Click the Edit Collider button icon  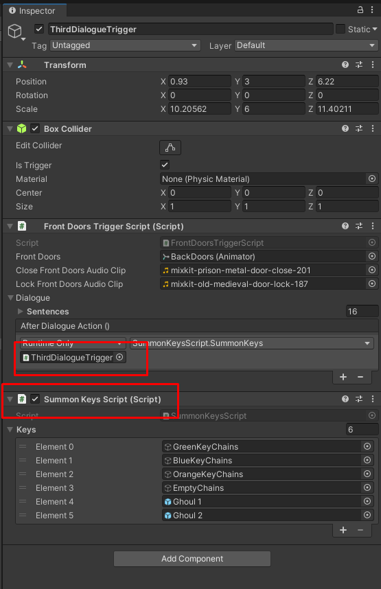pyautogui.click(x=170, y=147)
